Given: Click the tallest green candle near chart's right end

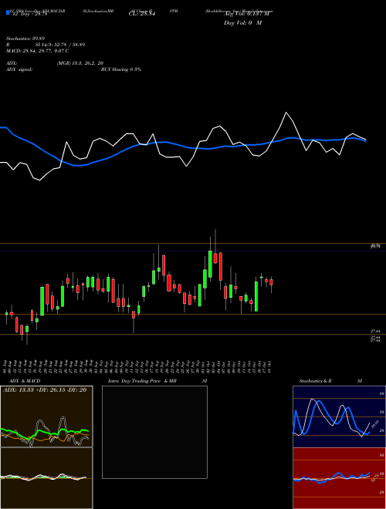Looking at the screenshot, I should point(256,296).
